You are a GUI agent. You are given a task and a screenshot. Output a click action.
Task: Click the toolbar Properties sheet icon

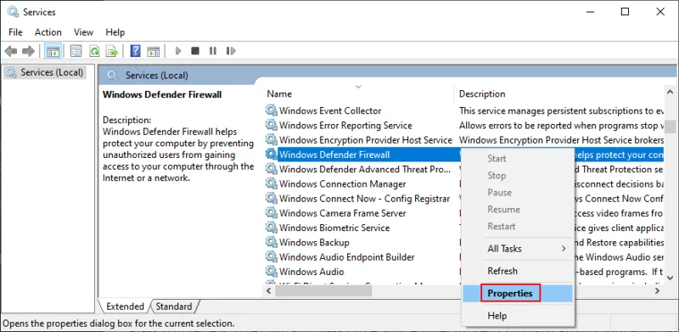coord(76,51)
